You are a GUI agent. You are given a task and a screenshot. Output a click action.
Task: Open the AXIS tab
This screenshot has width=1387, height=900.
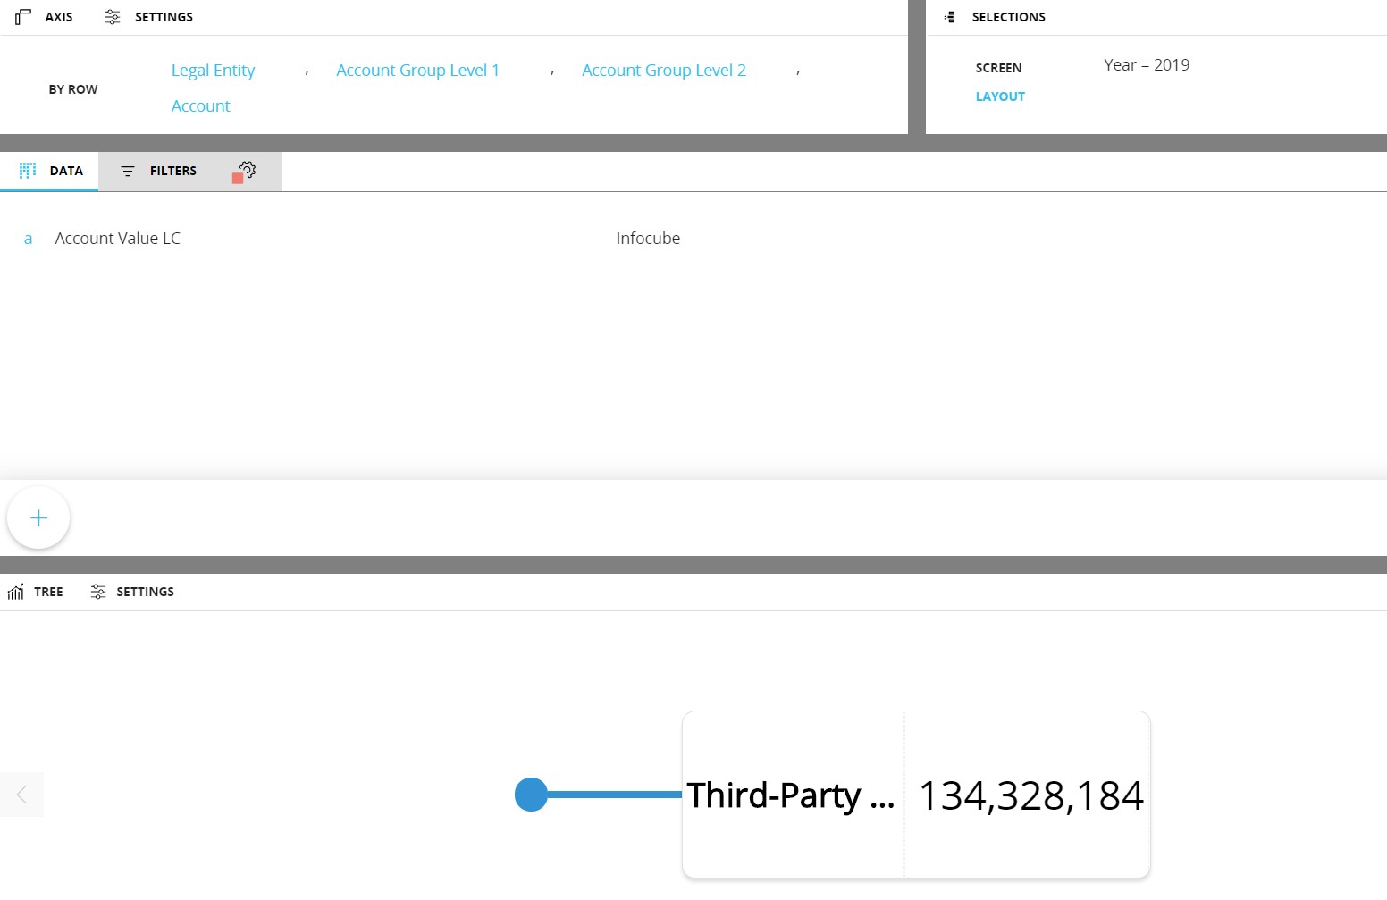tap(44, 17)
